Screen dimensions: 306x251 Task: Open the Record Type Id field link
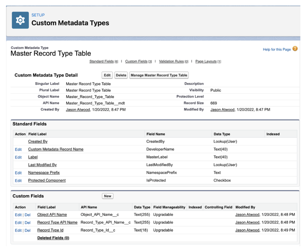pyautogui.click(x=50, y=230)
